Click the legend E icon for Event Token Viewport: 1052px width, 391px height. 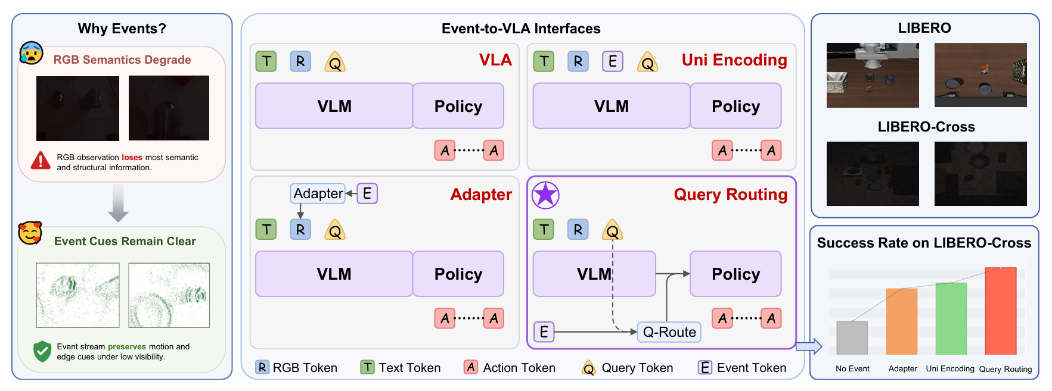(705, 367)
